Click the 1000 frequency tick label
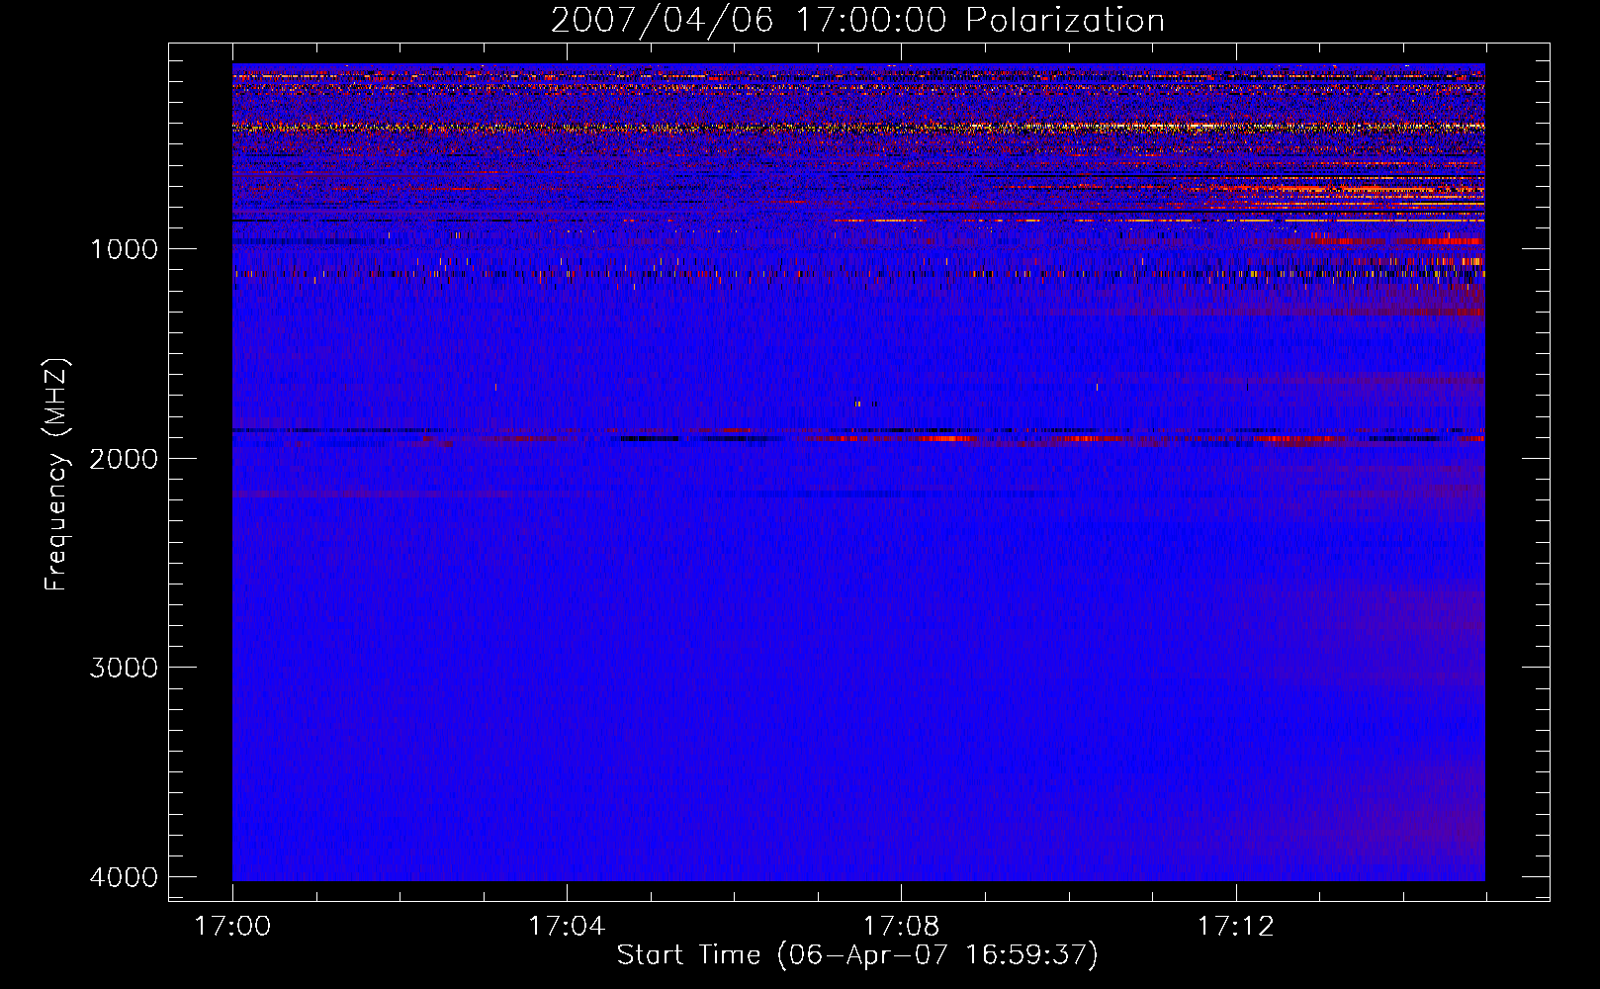This screenshot has height=989, width=1600. [x=125, y=248]
